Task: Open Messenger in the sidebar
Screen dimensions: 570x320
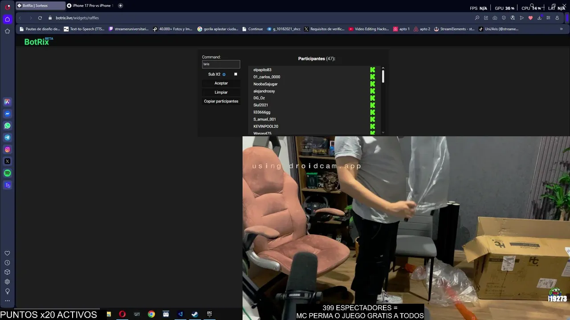Action: click(7, 114)
